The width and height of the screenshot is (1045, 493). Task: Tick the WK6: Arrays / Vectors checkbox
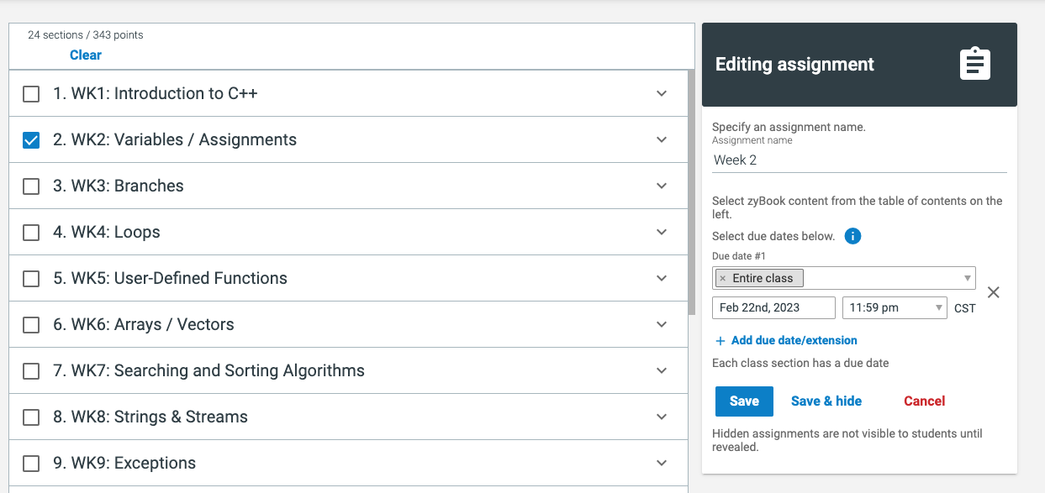tap(31, 325)
